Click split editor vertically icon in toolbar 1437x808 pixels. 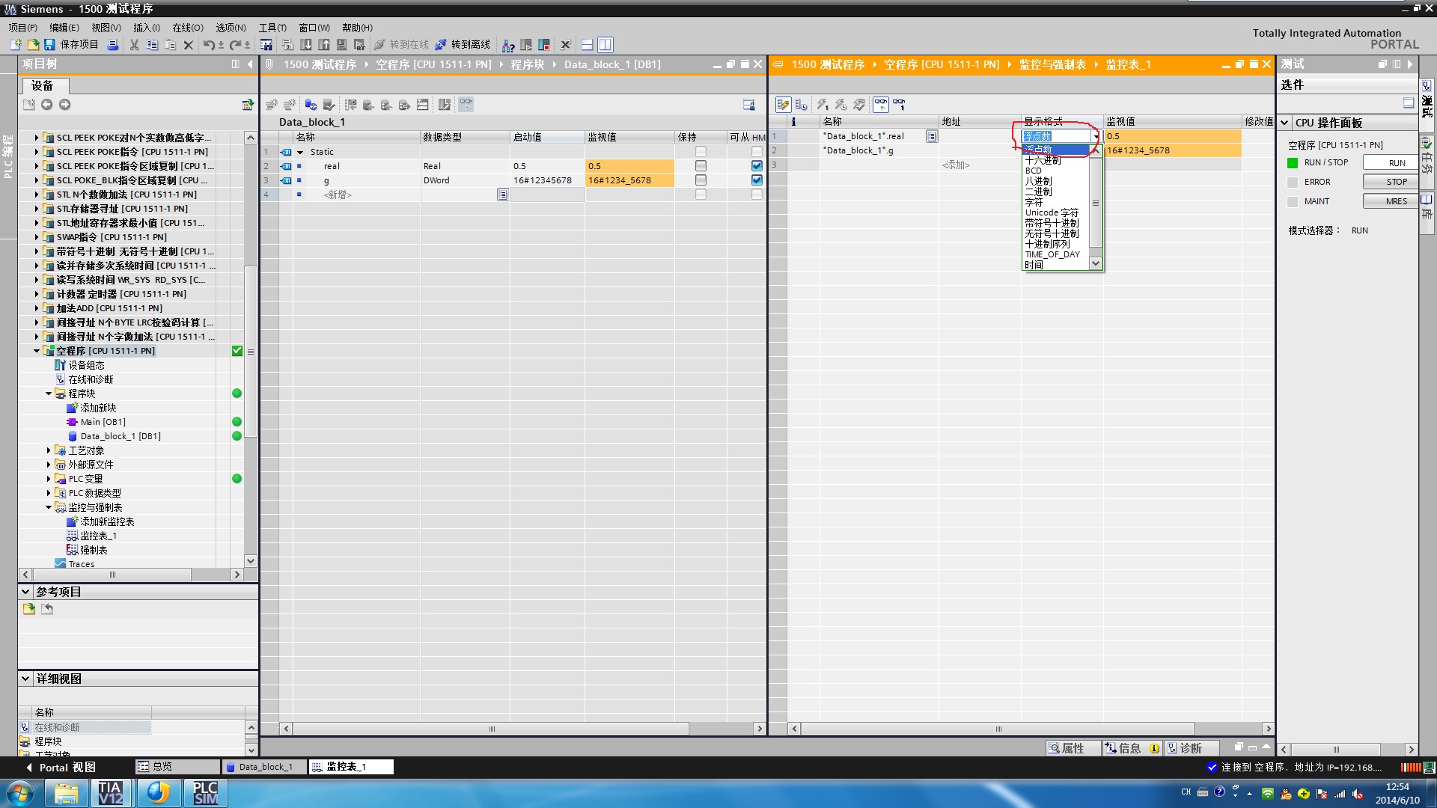click(605, 45)
